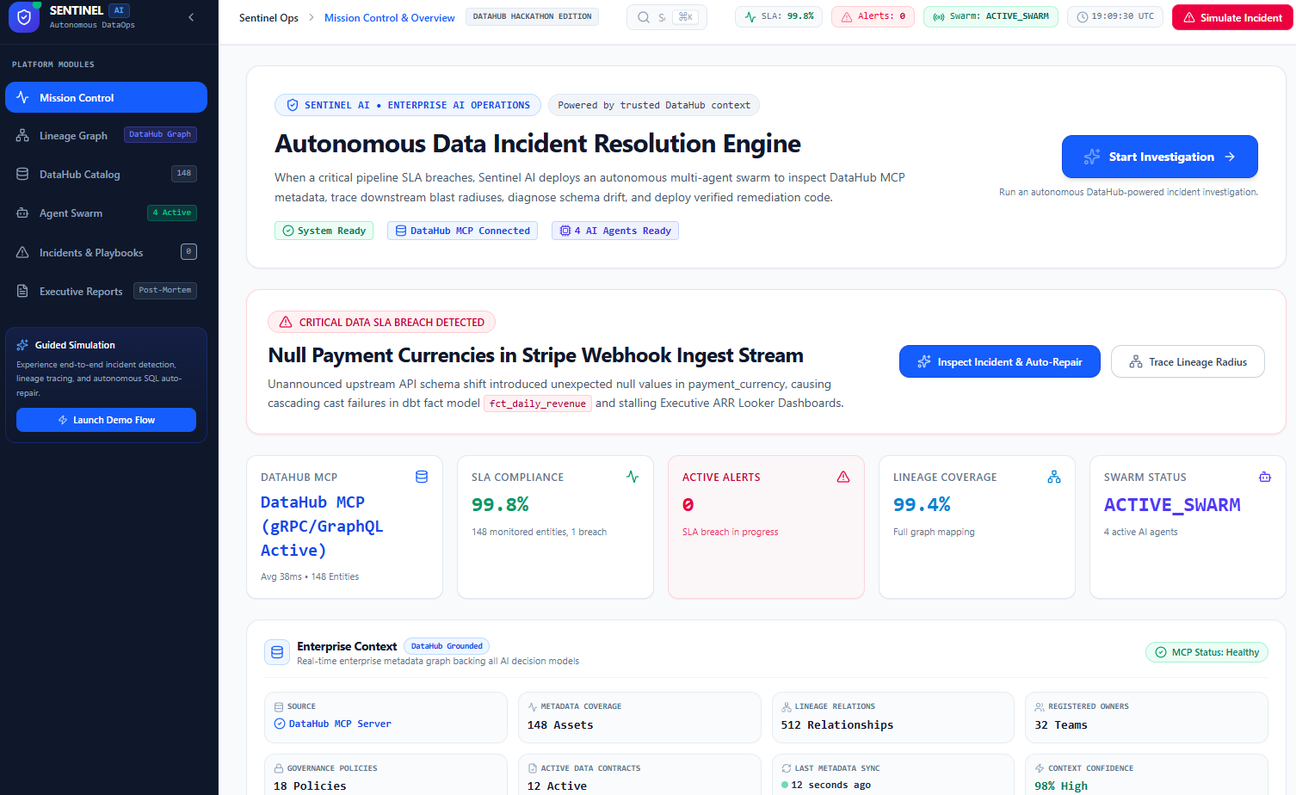Click the ACTIVE_SWARM status value
This screenshot has height=795, width=1296.
pos(1172,504)
